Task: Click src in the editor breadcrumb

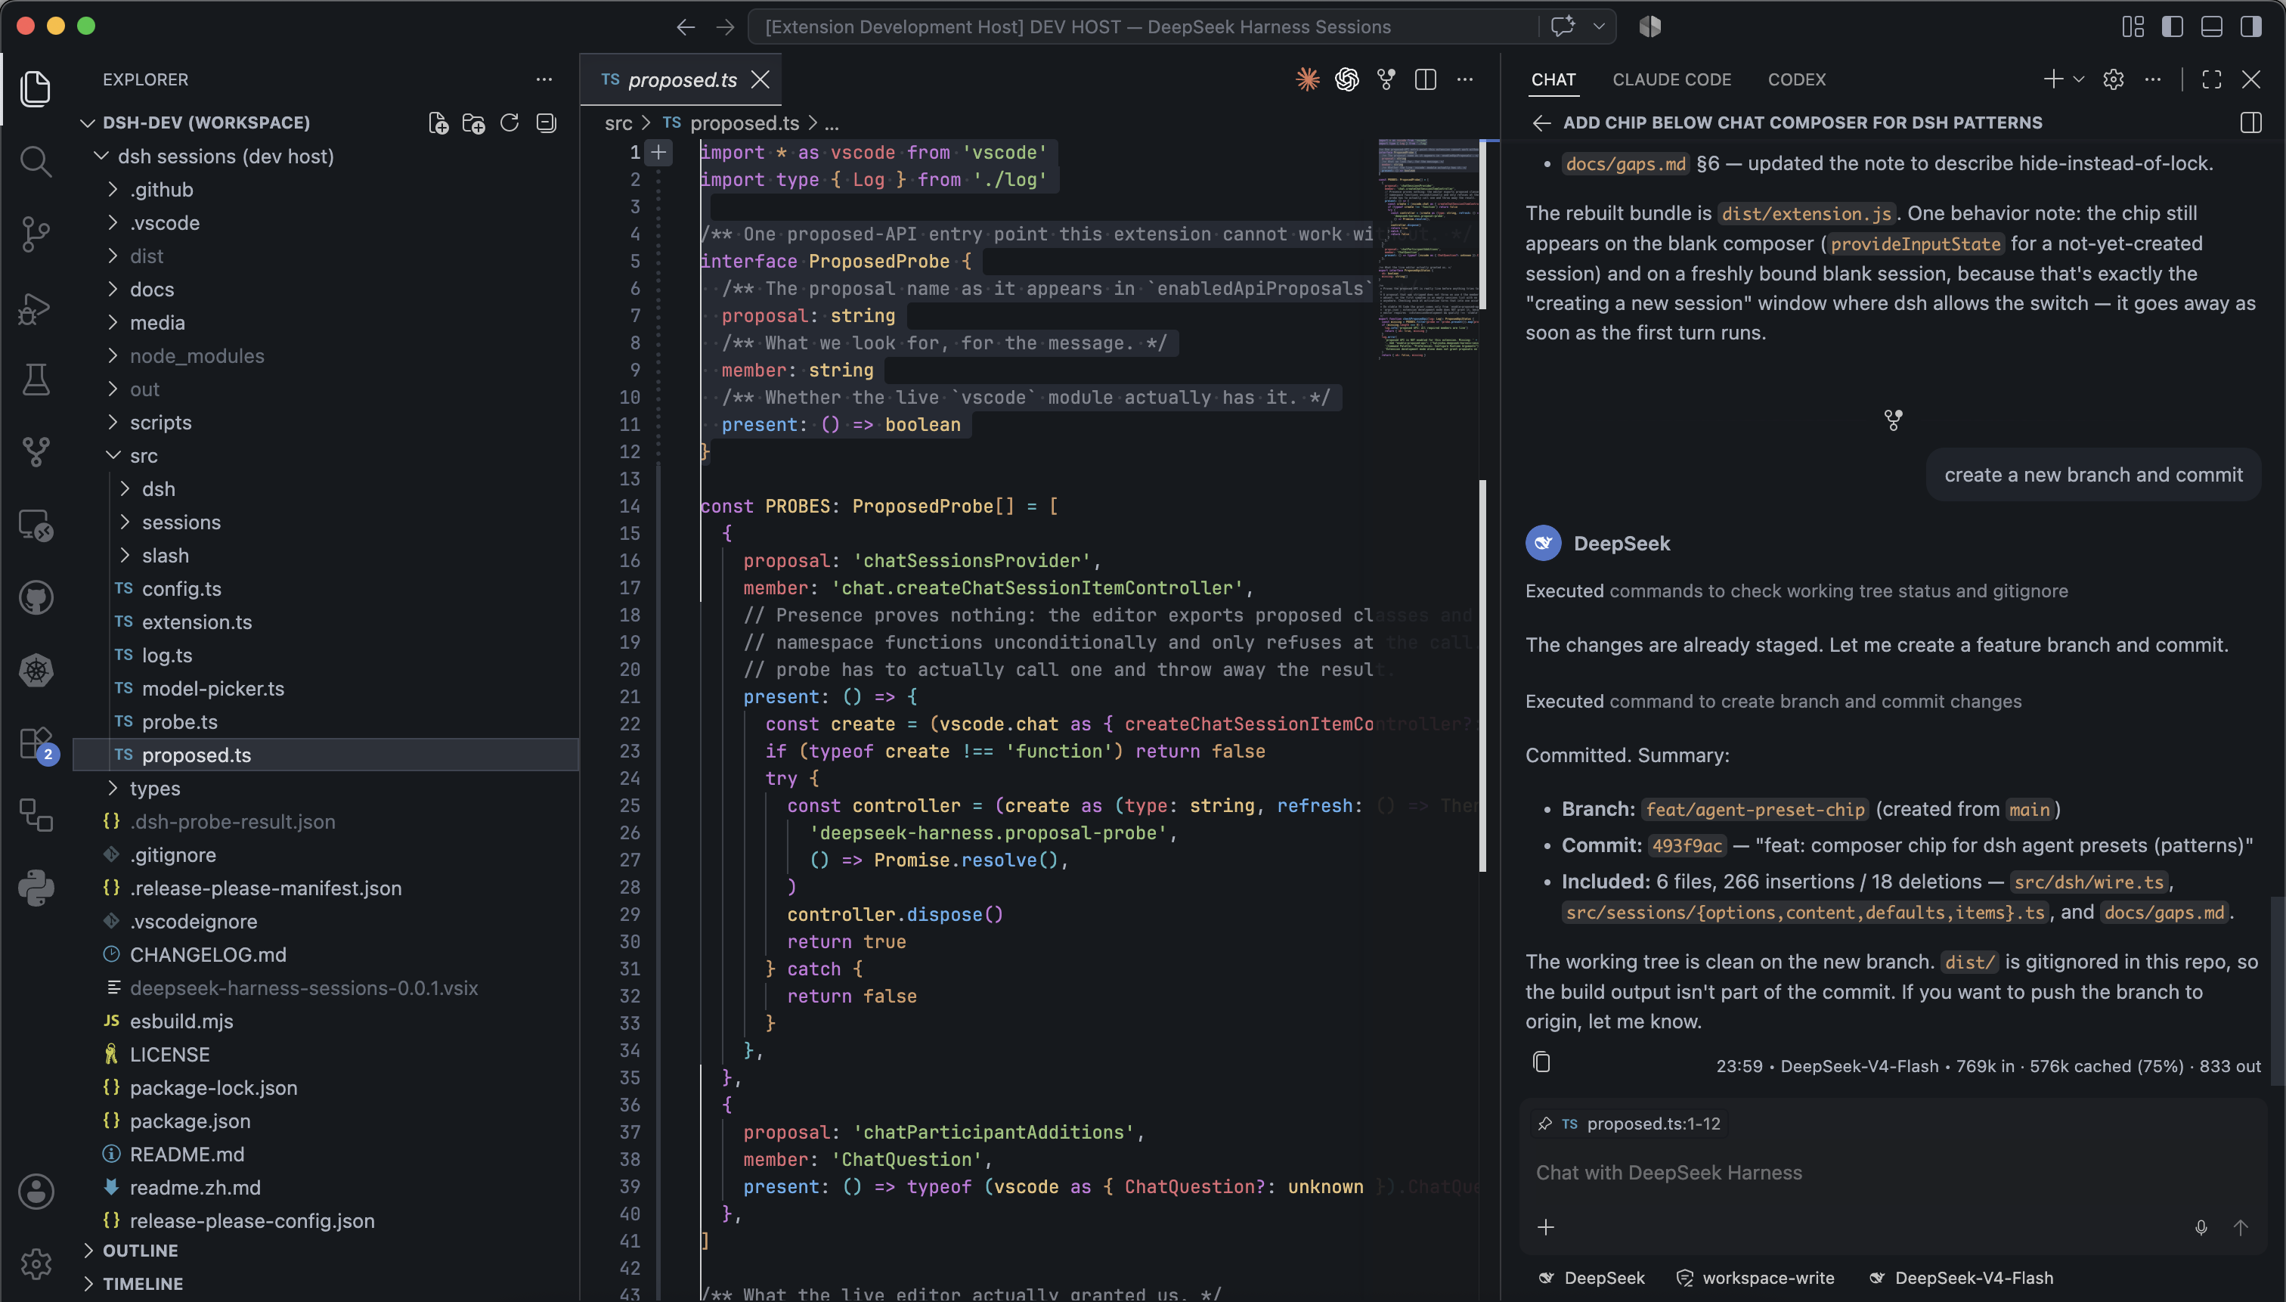Action: point(618,122)
